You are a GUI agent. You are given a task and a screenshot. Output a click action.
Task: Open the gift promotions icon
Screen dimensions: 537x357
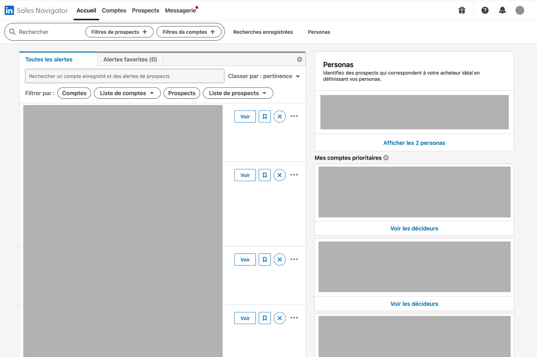pos(461,10)
